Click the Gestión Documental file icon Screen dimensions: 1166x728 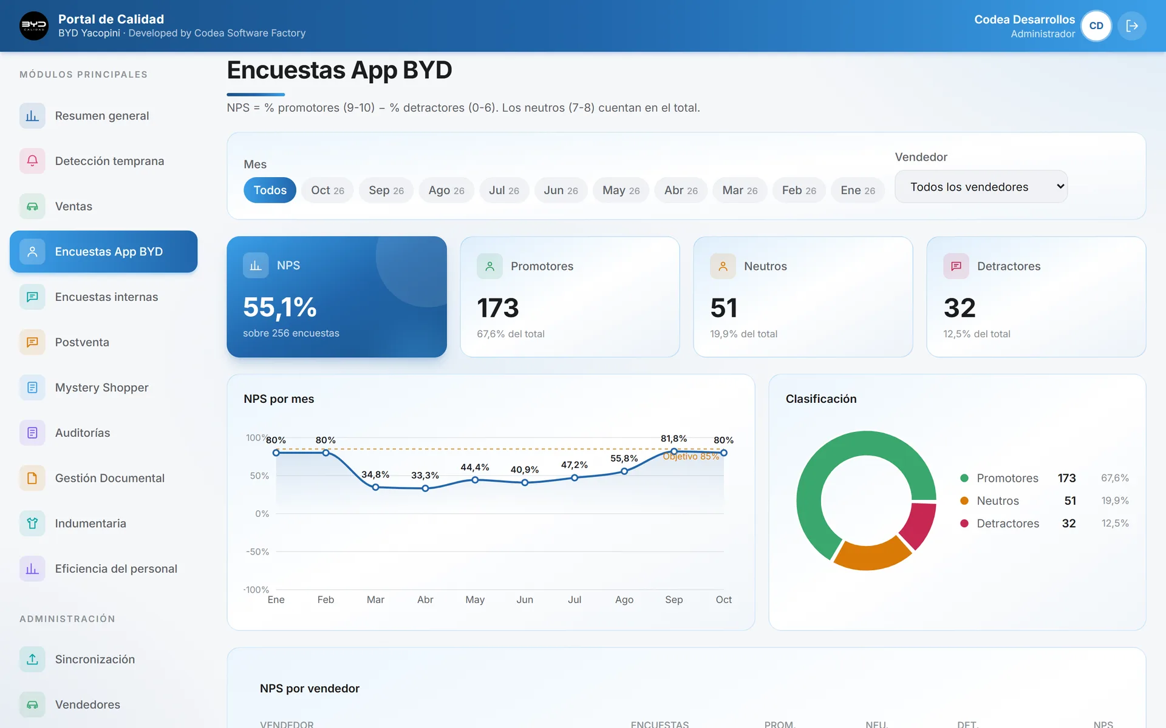pos(32,478)
